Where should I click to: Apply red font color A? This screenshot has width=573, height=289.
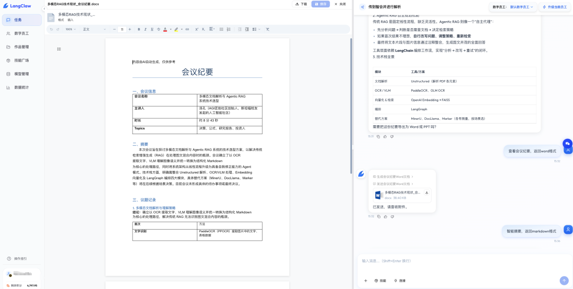[165, 29]
